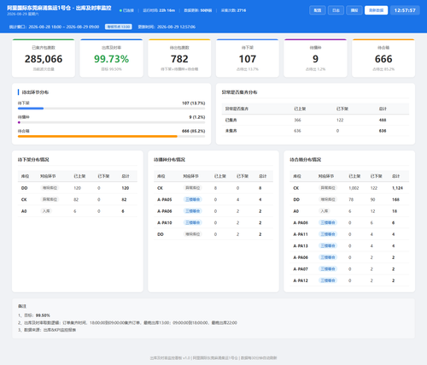Click the 9 待播种 KPI value

pyautogui.click(x=315, y=59)
